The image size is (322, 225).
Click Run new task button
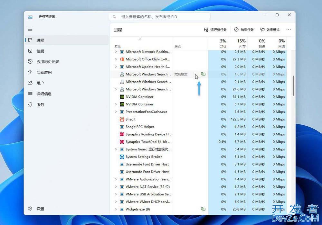[215, 30]
